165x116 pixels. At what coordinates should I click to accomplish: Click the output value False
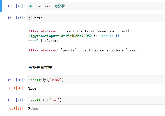tap(33, 109)
